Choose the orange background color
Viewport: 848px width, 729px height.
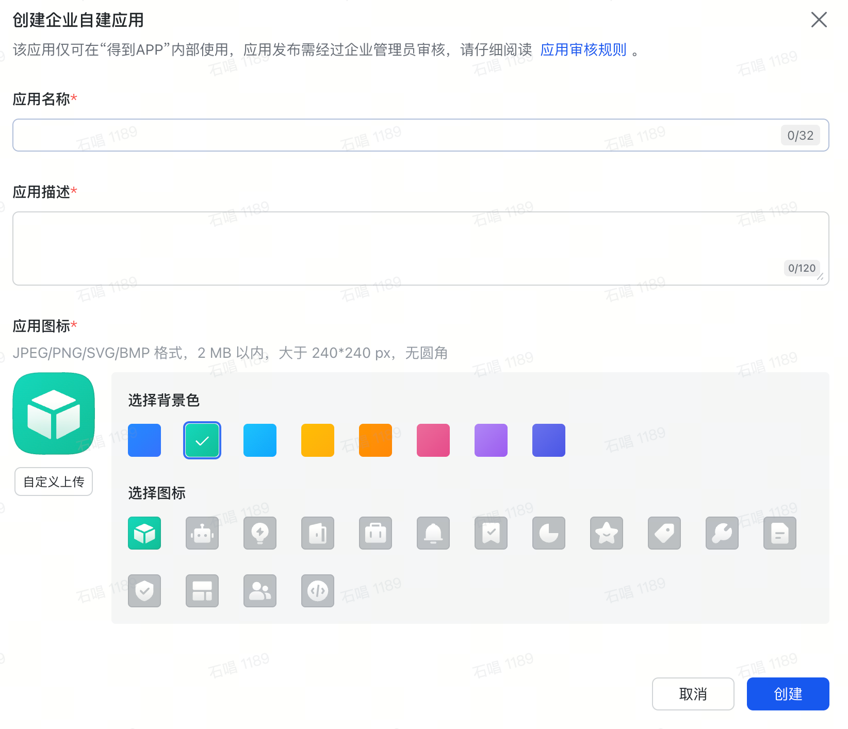(375, 440)
